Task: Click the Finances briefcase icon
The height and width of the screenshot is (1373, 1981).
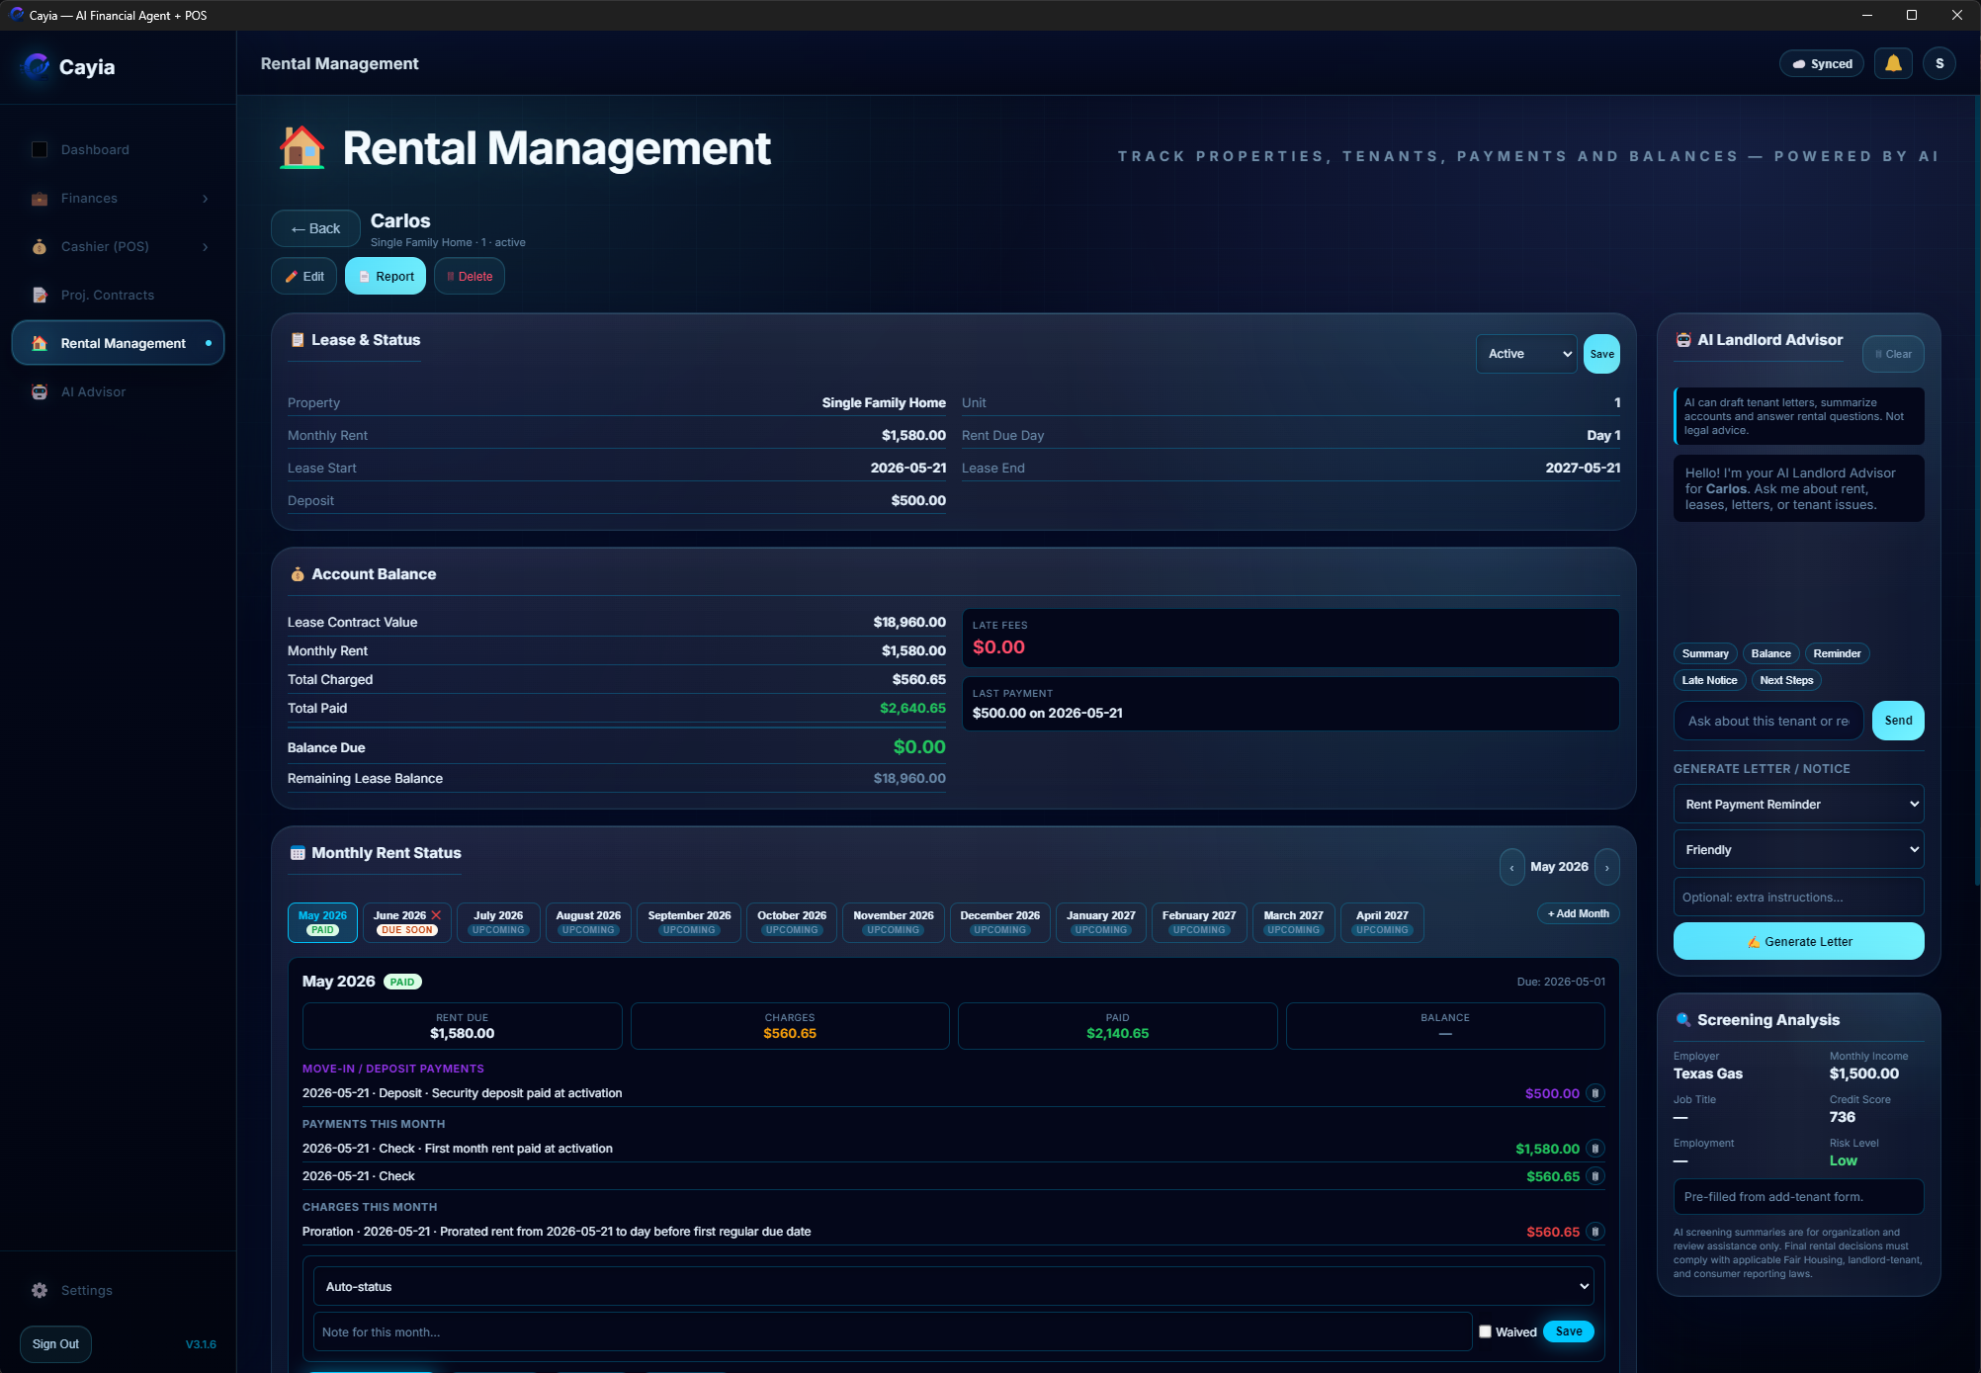Action: pos(40,198)
